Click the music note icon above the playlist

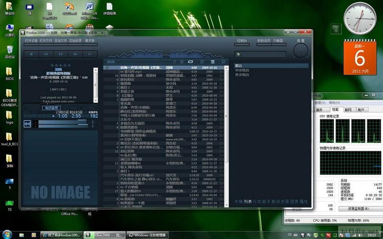click(175, 62)
